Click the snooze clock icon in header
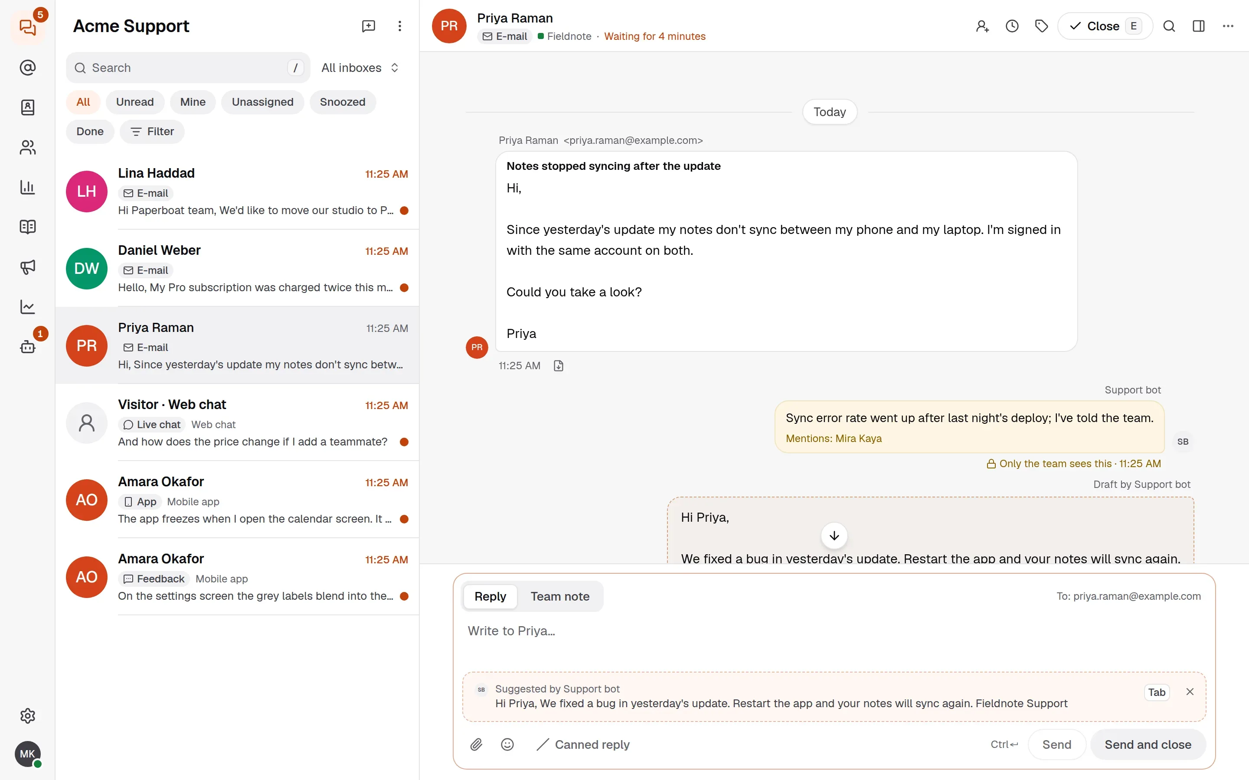This screenshot has width=1249, height=780. (x=1012, y=26)
